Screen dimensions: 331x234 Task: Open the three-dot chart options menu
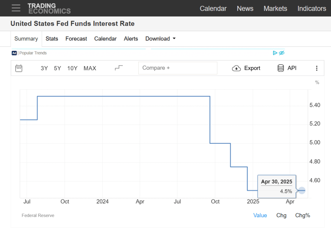[316, 68]
